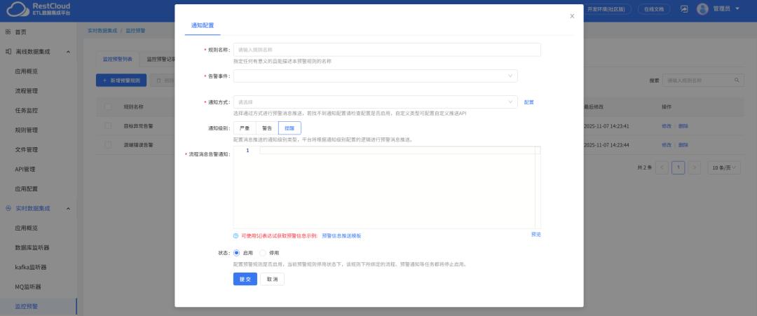This screenshot has height=316, width=757.
Task: Click the 提交 submit button
Action: coord(245,280)
